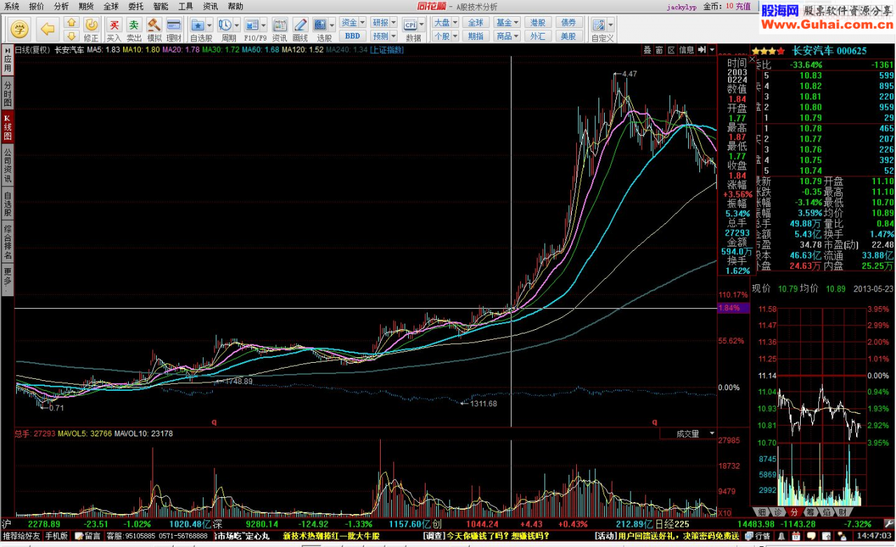896x547 pixels.
Task: Open the F10/F9 company data icon
Action: click(252, 25)
